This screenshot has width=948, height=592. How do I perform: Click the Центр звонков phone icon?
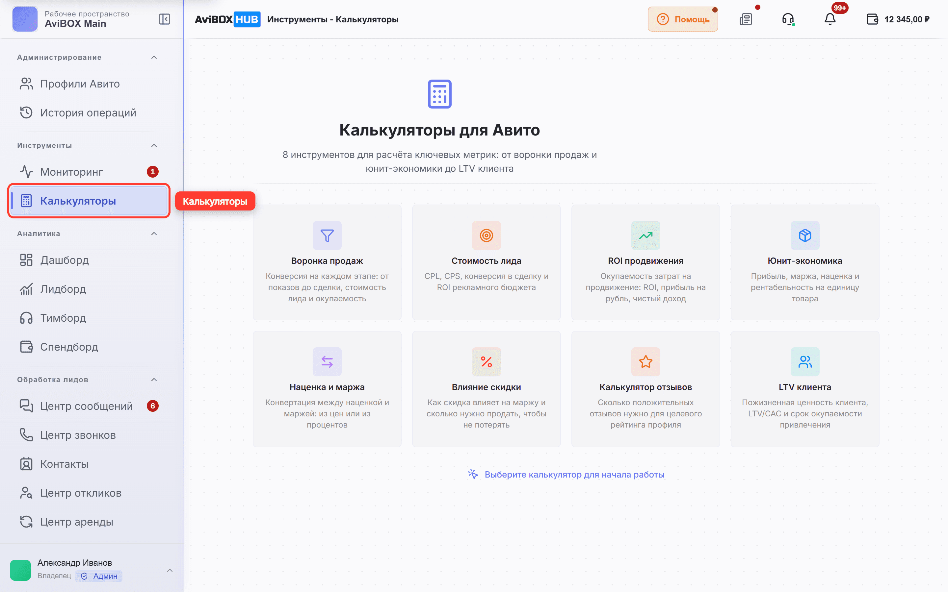(26, 435)
